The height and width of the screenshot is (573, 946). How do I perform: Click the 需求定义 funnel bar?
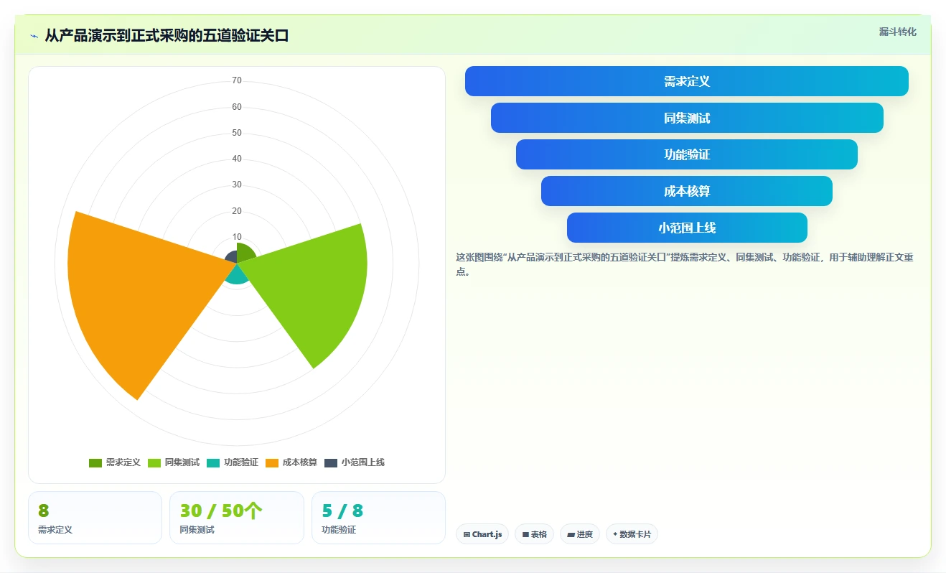coord(687,81)
